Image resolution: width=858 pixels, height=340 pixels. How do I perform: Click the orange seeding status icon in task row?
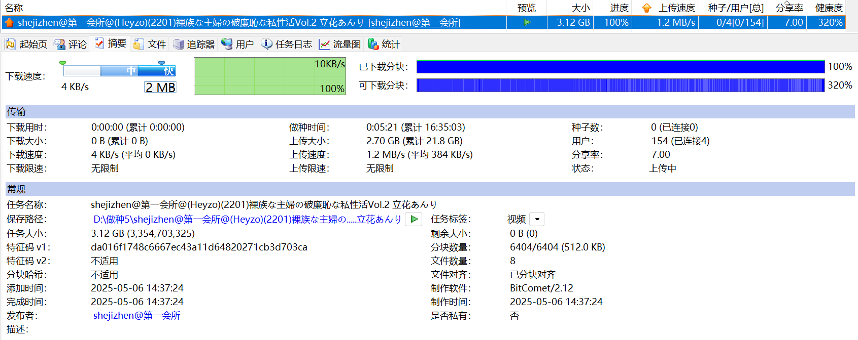(9, 22)
